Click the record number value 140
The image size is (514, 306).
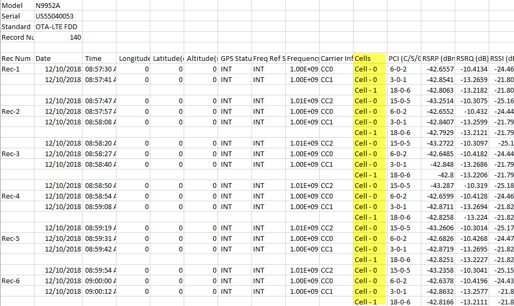coord(58,38)
